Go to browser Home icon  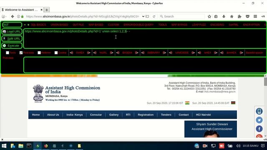[232, 17]
